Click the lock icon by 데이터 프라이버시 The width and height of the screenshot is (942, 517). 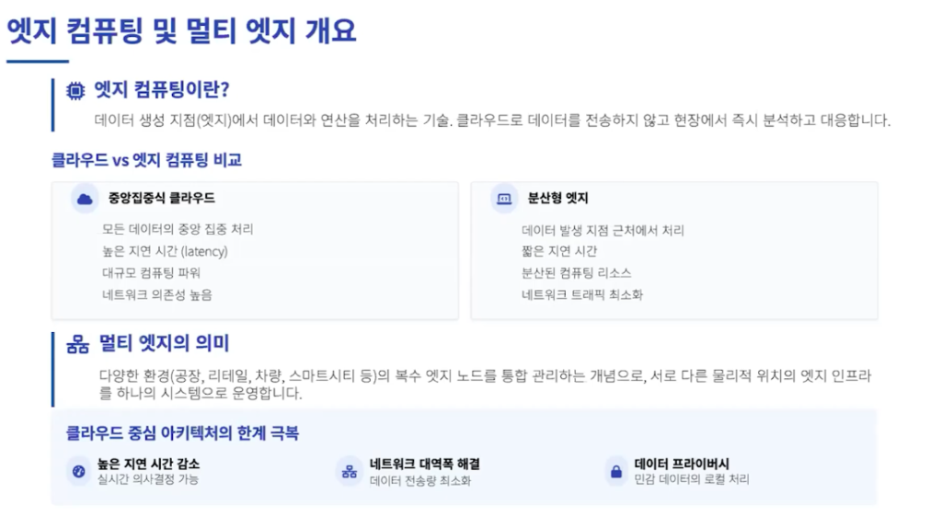pos(616,471)
